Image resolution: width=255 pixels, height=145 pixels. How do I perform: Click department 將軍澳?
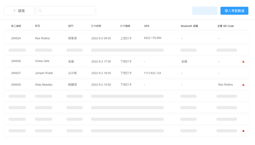72,38
